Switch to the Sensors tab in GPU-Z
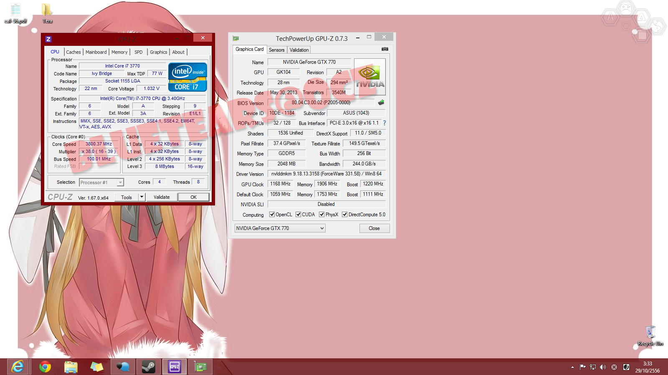The width and height of the screenshot is (668, 375). 276,50
